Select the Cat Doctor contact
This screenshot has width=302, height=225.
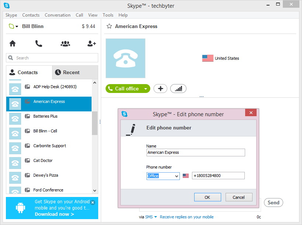(x=49, y=163)
